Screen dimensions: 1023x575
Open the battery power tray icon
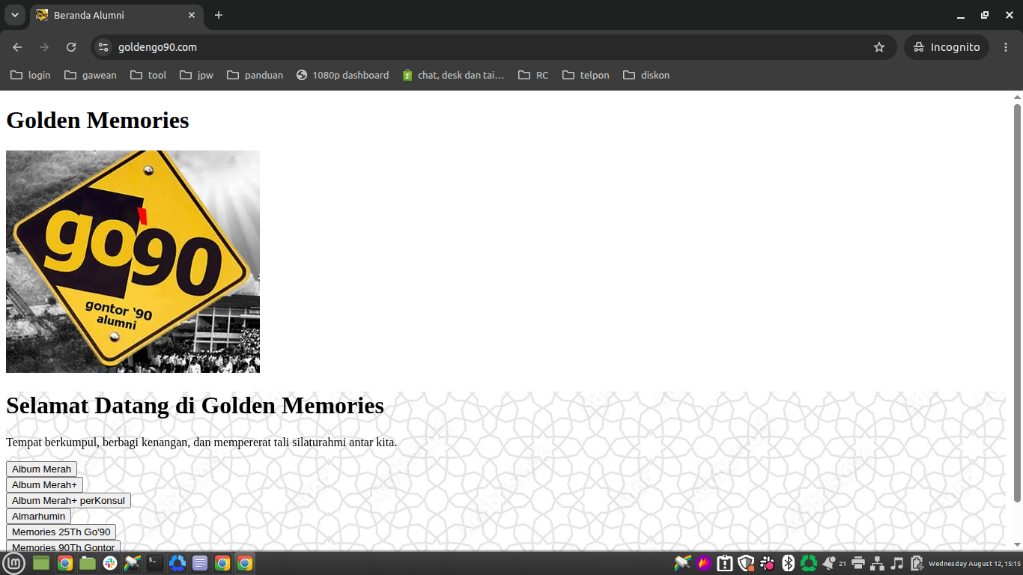tap(916, 563)
